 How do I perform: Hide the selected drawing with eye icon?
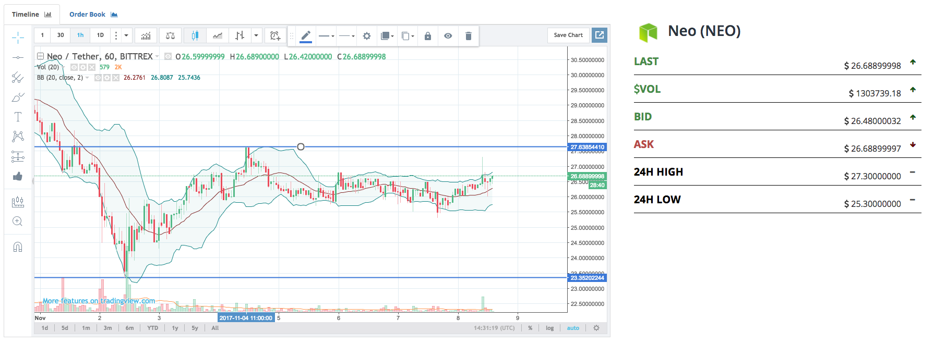click(x=448, y=36)
